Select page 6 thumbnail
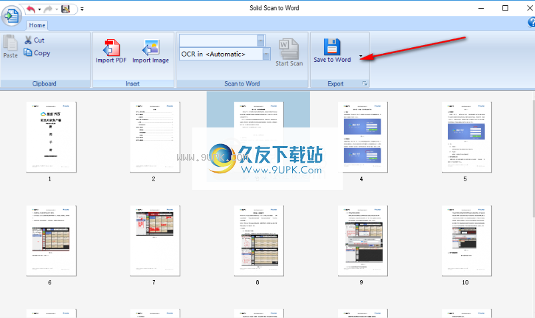 click(x=51, y=241)
